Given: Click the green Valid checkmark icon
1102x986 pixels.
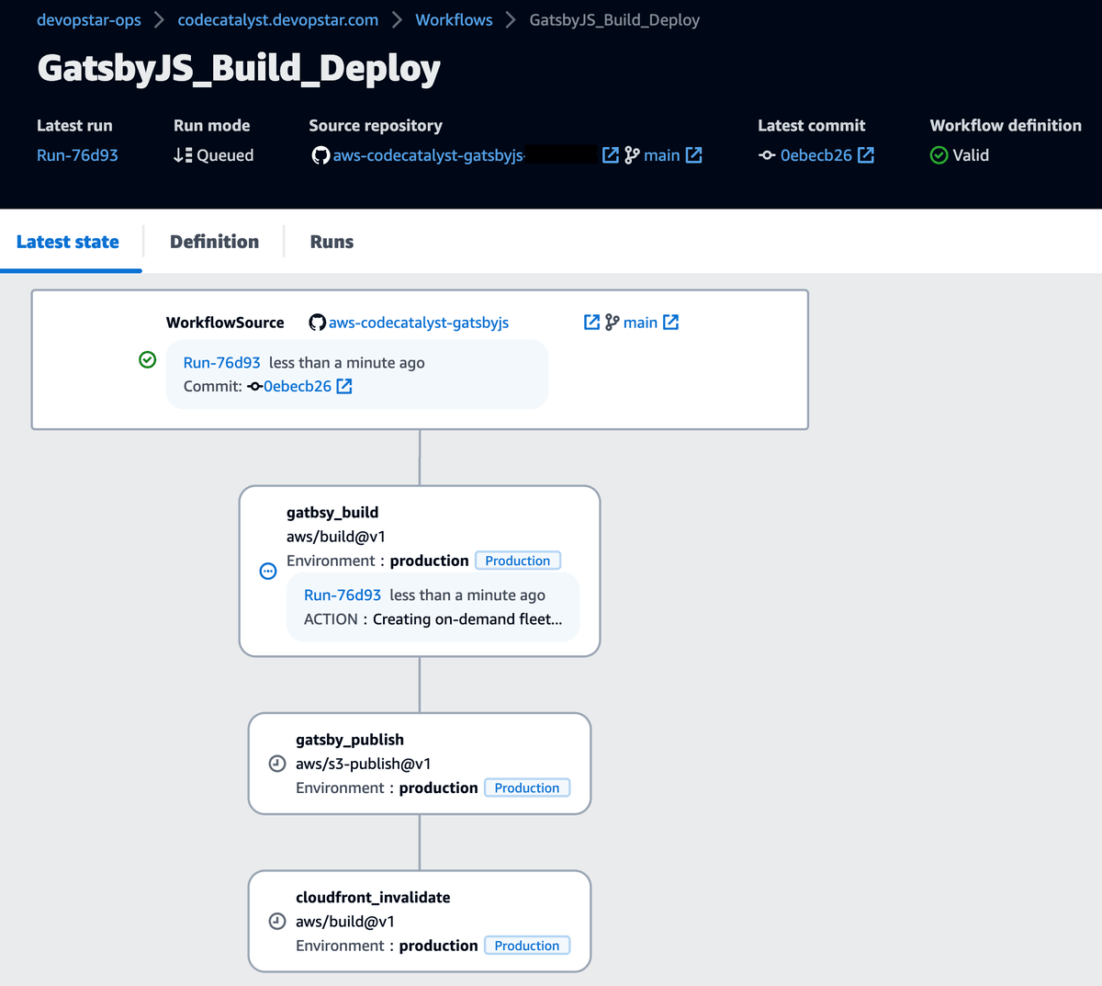Looking at the screenshot, I should pos(939,155).
